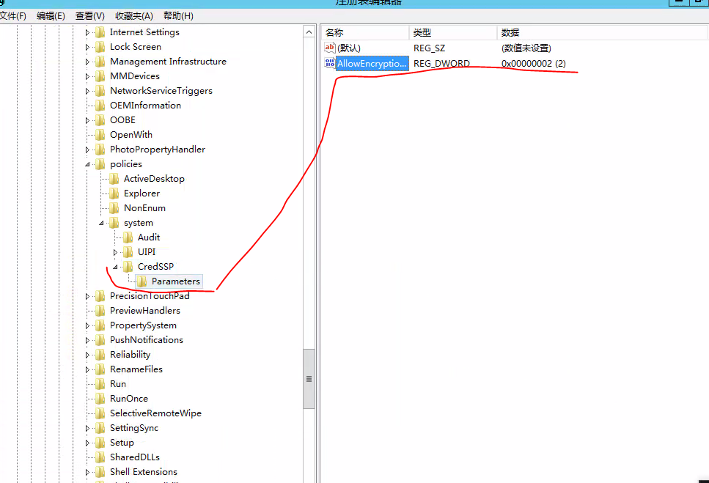Click the RunOnce folder icon
Image resolution: width=709 pixels, height=483 pixels.
pyautogui.click(x=100, y=399)
